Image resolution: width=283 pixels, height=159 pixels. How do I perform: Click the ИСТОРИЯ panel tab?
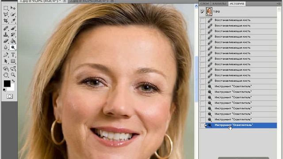tap(237, 4)
